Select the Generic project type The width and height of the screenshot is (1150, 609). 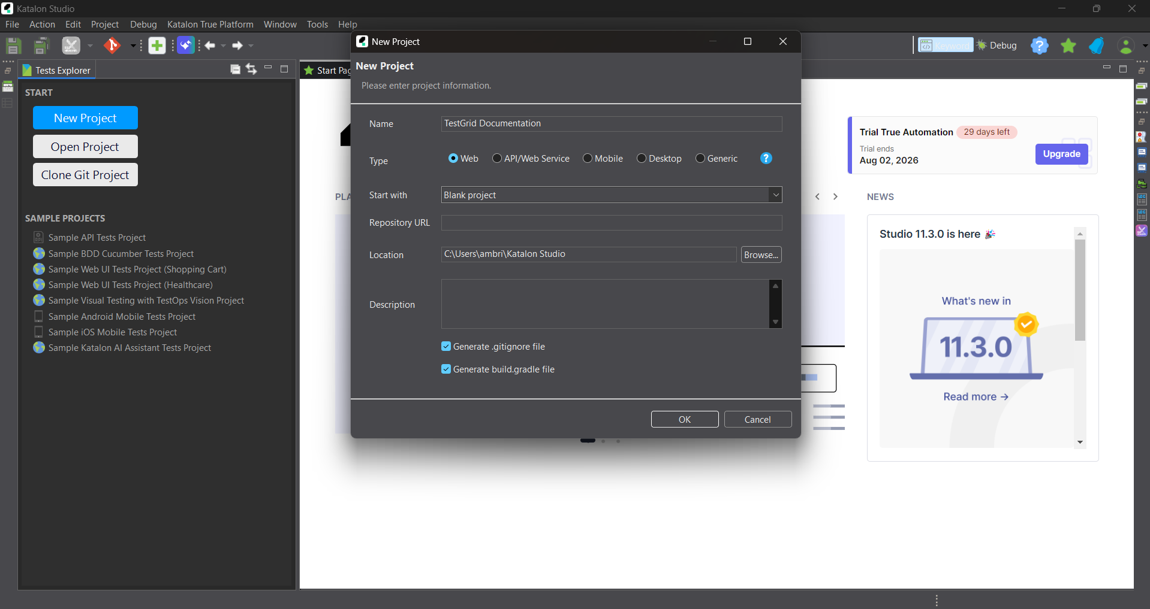[717, 158]
